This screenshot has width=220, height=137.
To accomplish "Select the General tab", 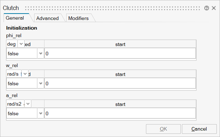I will [x=15, y=18].
